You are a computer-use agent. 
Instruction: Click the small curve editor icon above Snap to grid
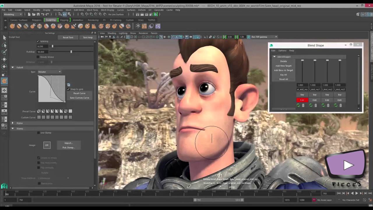coord(68,85)
